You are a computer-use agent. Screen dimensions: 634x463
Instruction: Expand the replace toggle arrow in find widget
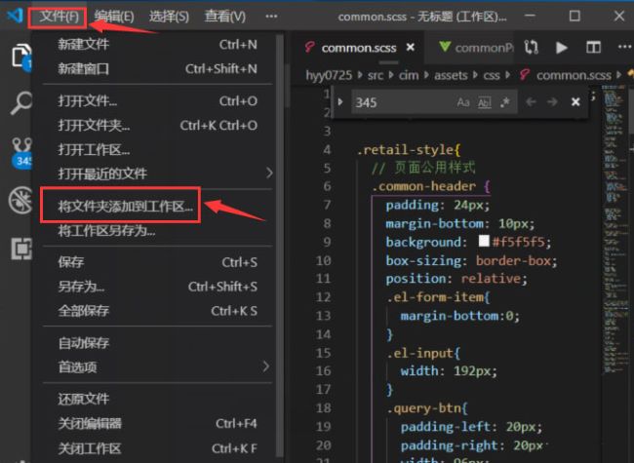coord(338,102)
